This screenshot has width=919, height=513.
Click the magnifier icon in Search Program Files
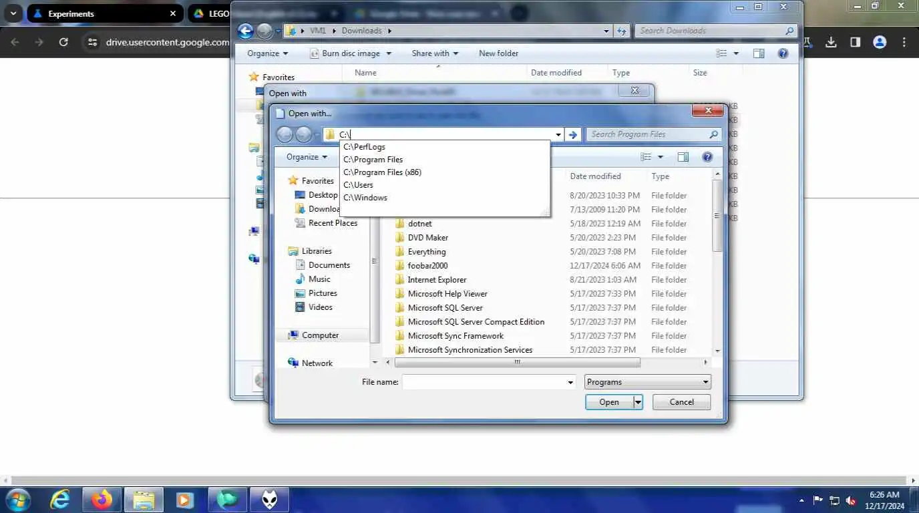pos(714,134)
